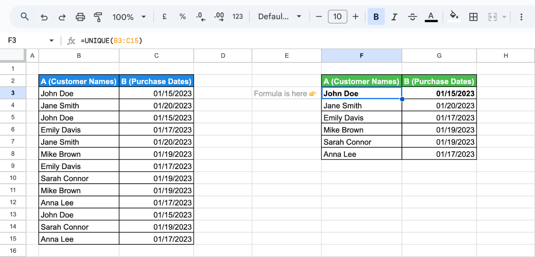The height and width of the screenshot is (257, 535).
Task: Select the 'Formula is here' cell
Action: (x=287, y=93)
